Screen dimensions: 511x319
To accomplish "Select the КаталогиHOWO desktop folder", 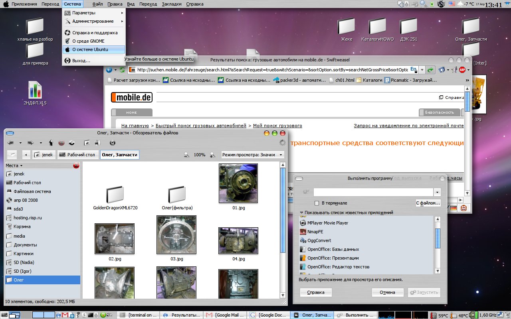I will [x=377, y=30].
